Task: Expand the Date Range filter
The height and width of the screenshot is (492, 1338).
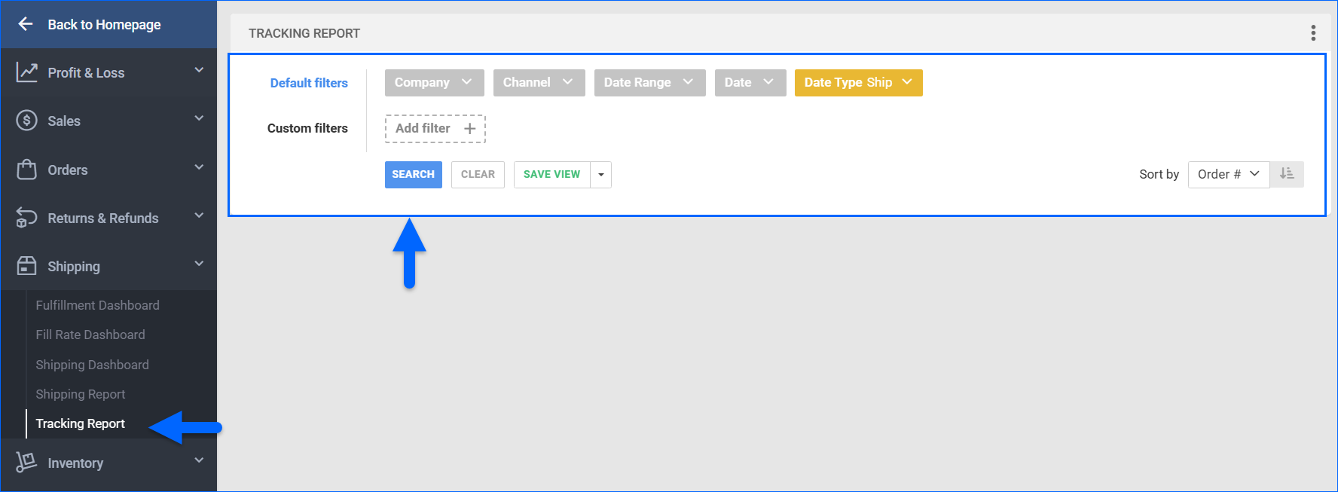Action: [649, 83]
